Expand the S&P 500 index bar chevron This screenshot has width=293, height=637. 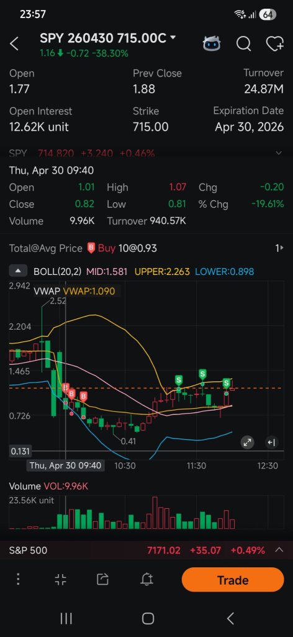click(x=279, y=550)
